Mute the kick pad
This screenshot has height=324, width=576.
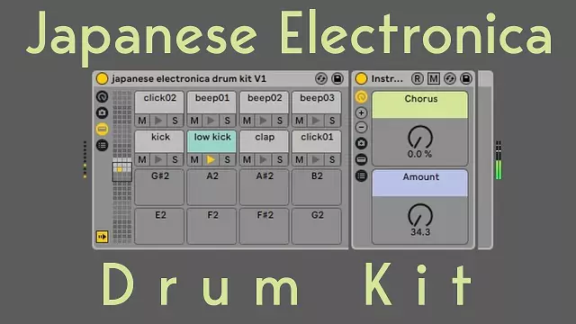click(x=142, y=159)
